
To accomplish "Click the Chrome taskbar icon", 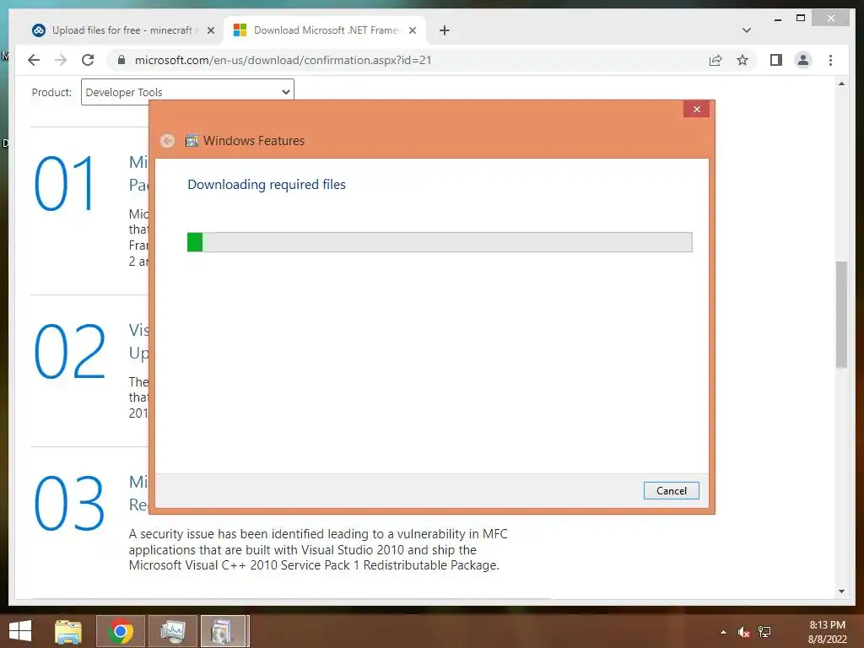I will click(x=121, y=631).
